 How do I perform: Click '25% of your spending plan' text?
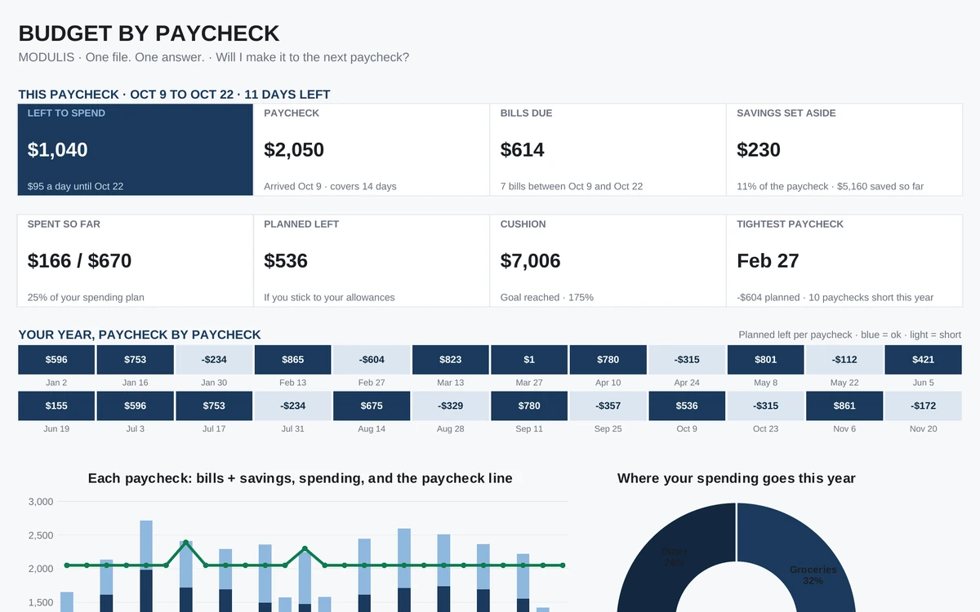[86, 297]
